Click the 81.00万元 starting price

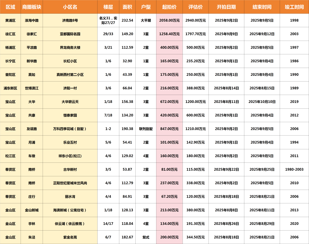(x=169, y=170)
